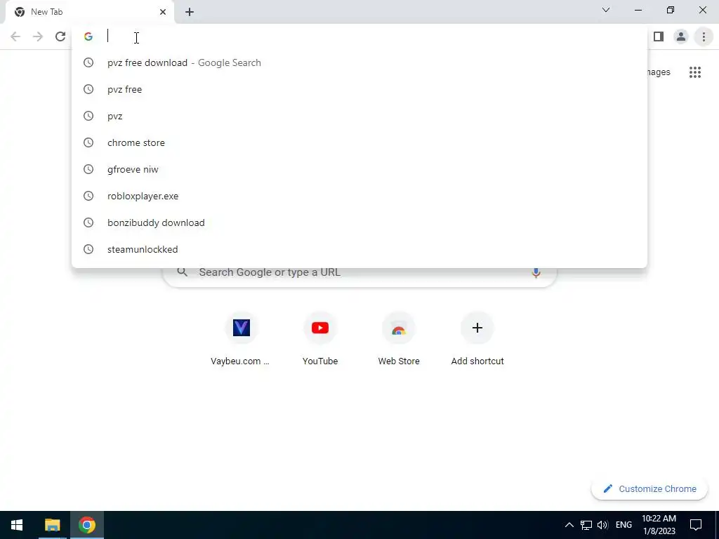The height and width of the screenshot is (539, 719).
Task: Open the Vaybeu.com shortcut tile
Action: 242,339
